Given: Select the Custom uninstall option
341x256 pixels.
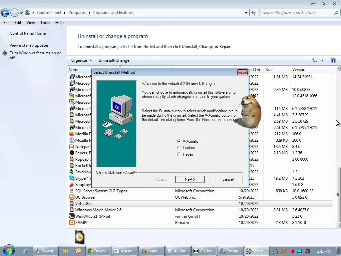Looking at the screenshot, I should [x=179, y=148].
